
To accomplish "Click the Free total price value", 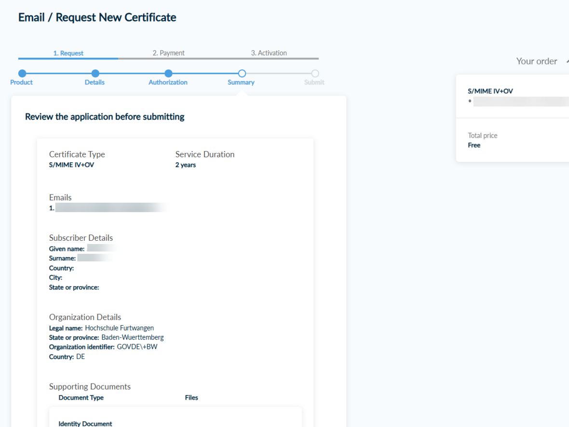I will (x=474, y=145).
